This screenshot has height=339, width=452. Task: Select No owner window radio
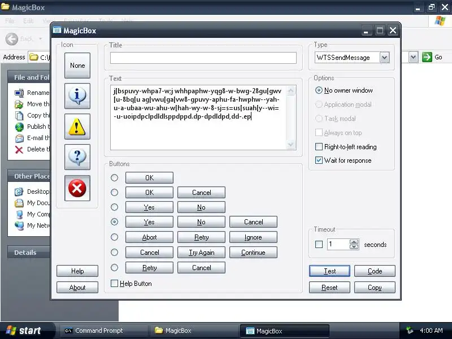click(x=319, y=90)
